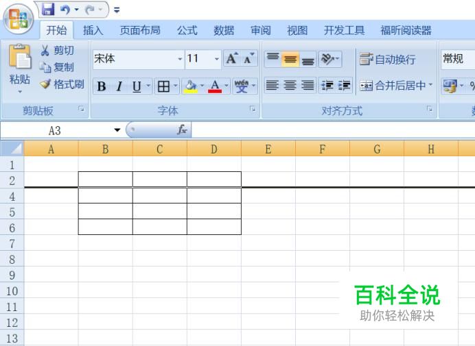Customize the Quick Access Toolbar
The width and height of the screenshot is (475, 346).
[117, 10]
